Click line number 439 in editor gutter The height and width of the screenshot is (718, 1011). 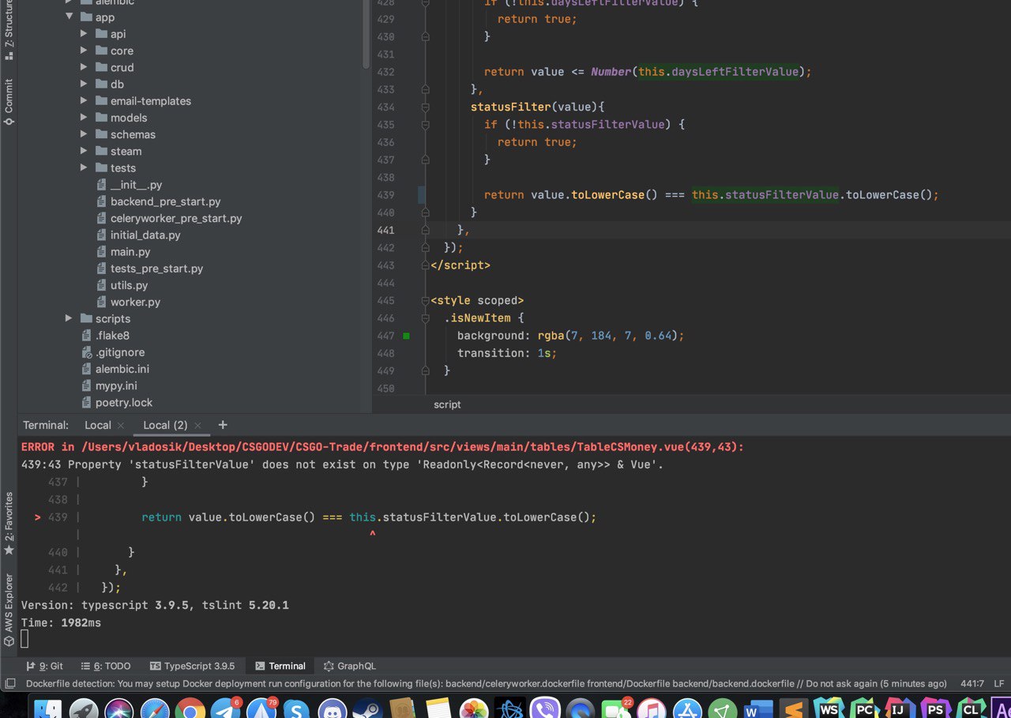pos(385,195)
